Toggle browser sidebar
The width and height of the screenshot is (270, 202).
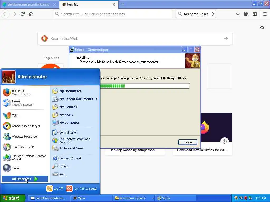[x=255, y=14]
